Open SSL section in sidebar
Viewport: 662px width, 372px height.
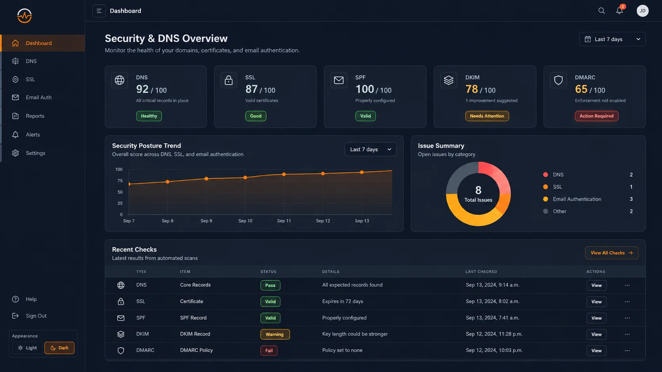coord(43,79)
